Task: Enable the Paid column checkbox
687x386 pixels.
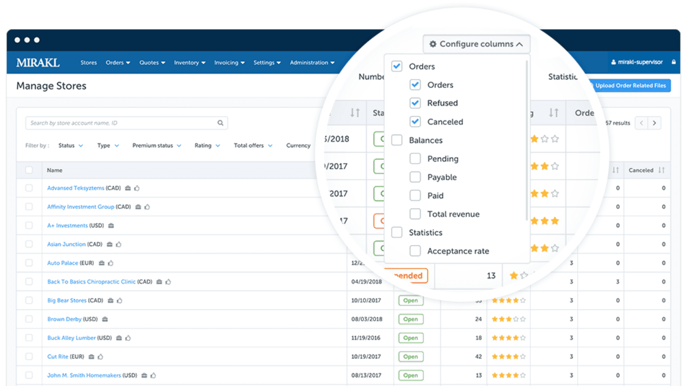Action: point(415,196)
